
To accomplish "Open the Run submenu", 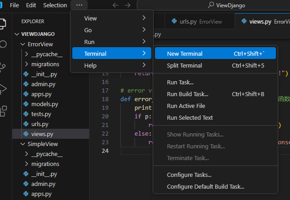I will [112, 42].
